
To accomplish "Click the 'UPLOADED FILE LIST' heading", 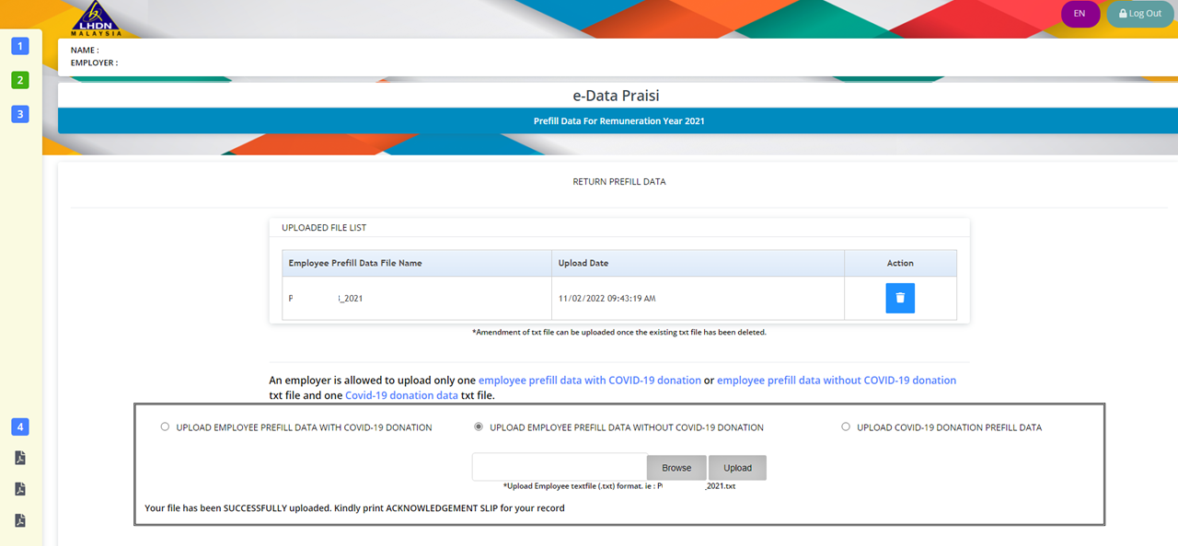I will [x=324, y=227].
